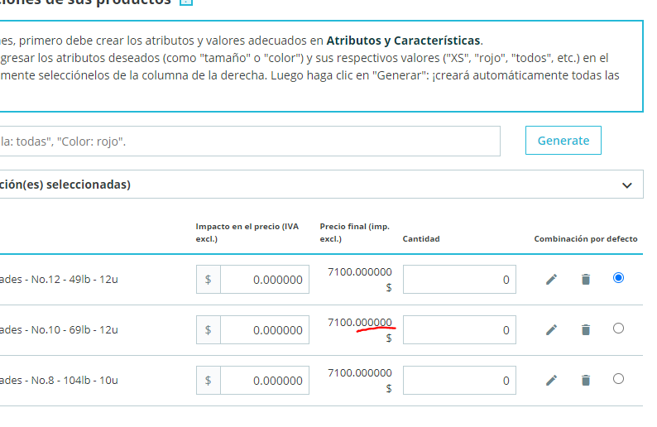
Task: Click quantity field for No.8 - 104lb row
Action: [459, 381]
